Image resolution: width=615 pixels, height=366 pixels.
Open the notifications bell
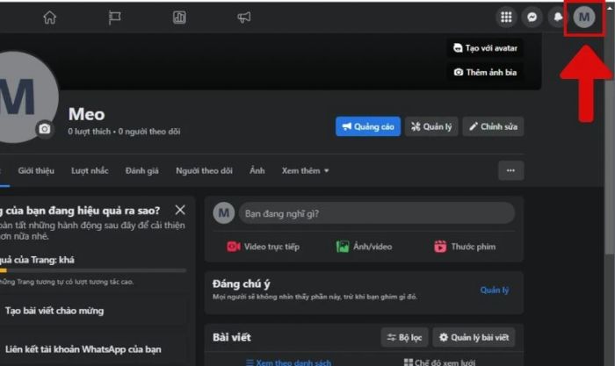tap(557, 18)
